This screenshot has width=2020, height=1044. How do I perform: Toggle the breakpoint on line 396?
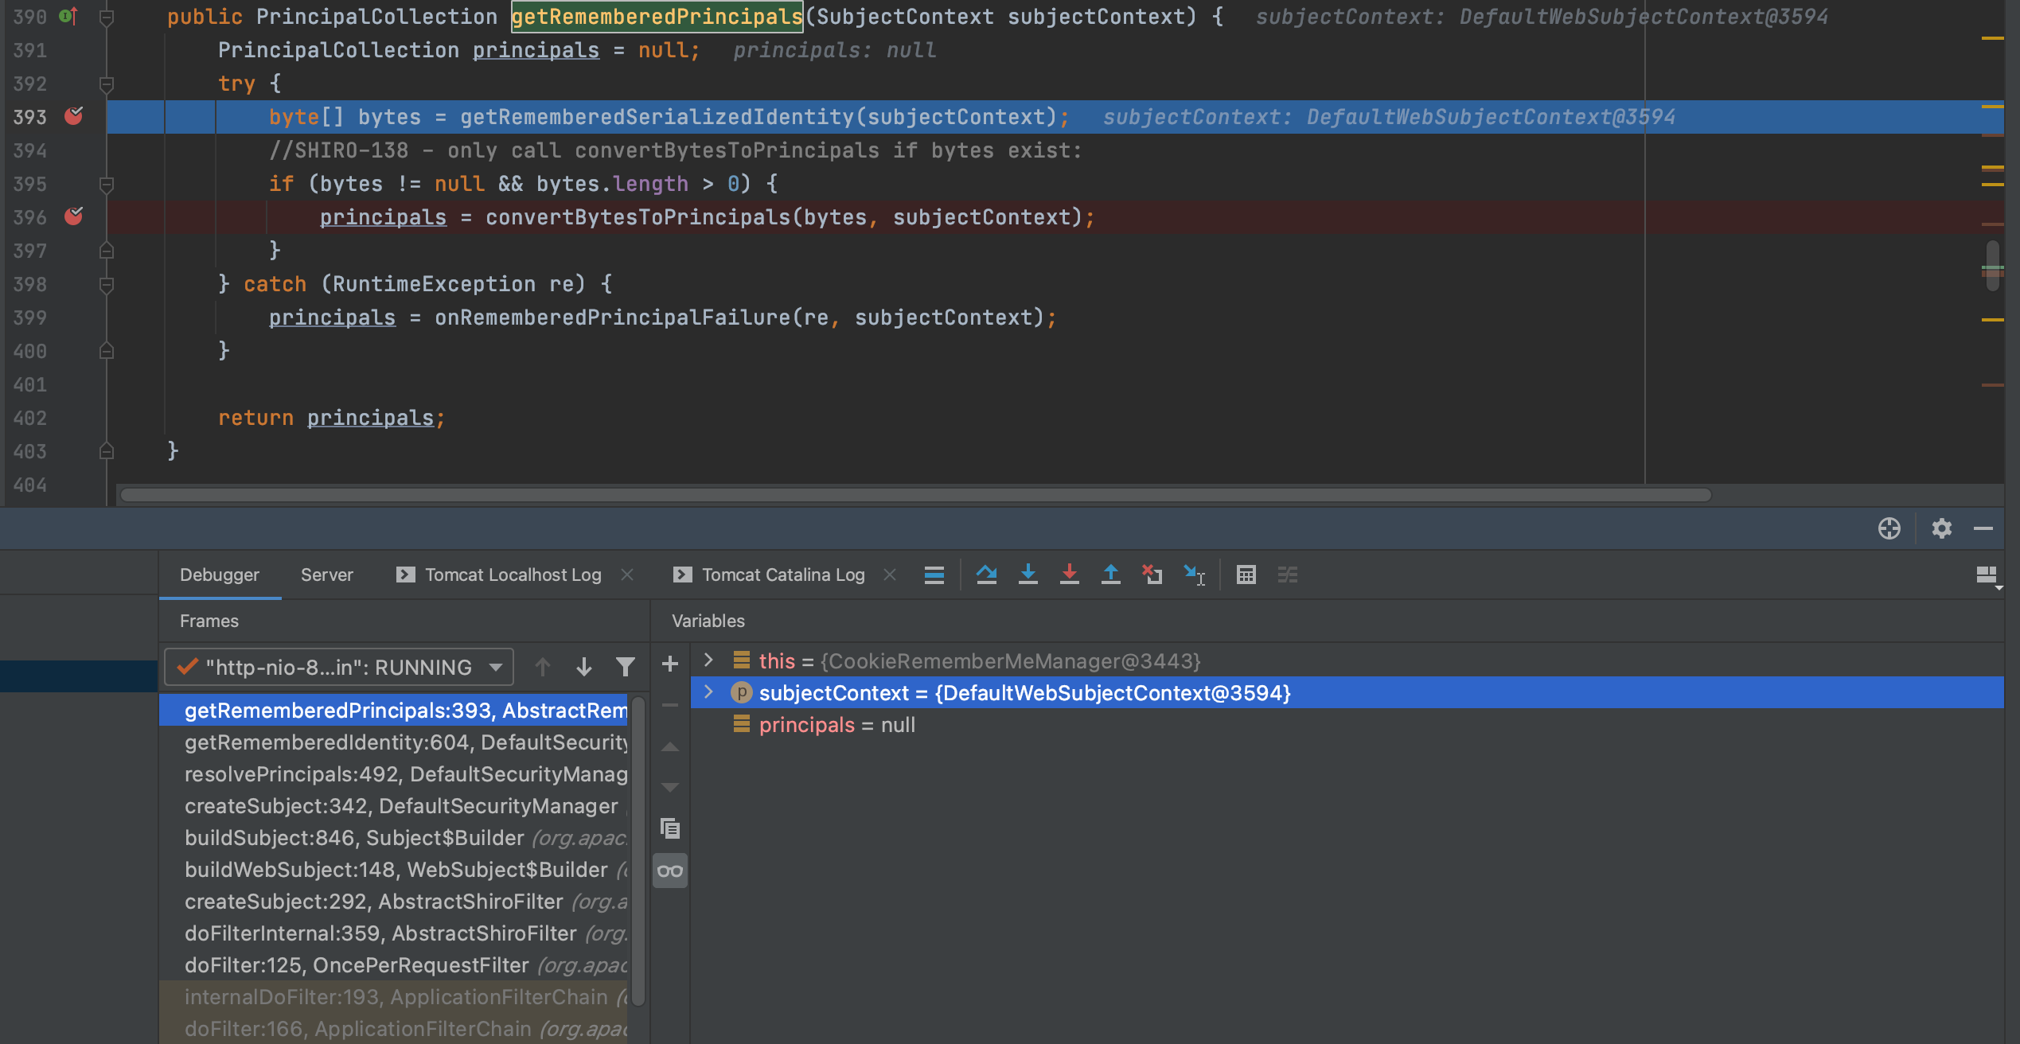pos(73,216)
